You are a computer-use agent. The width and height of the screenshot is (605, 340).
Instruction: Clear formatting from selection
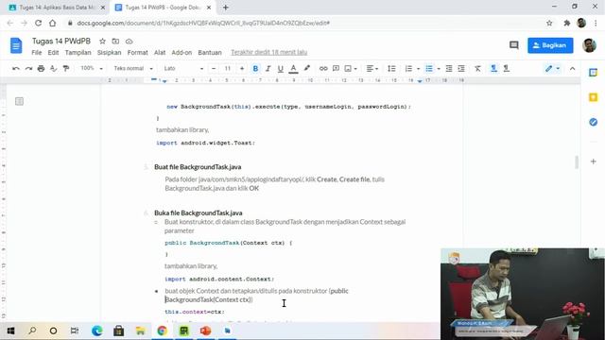point(477,69)
